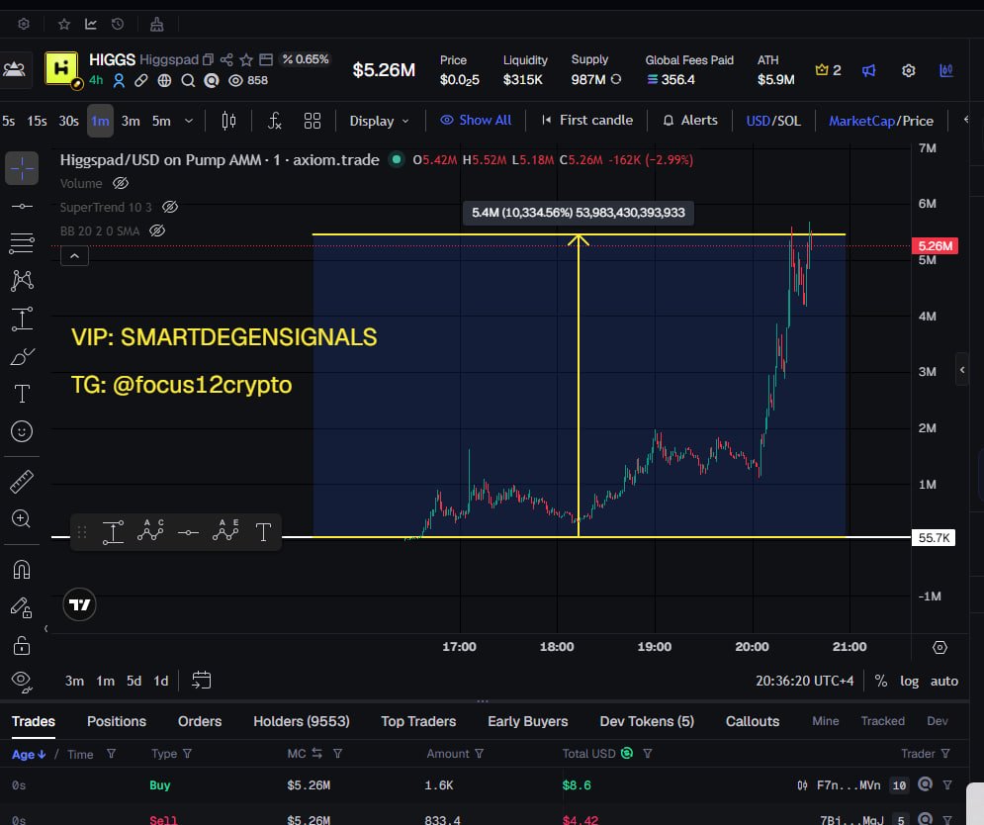Image resolution: width=984 pixels, height=825 pixels.
Task: Copy the Higgspad token address
Action: click(208, 59)
